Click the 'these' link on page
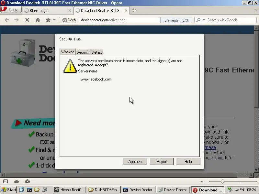Viewport: 259px width, 194px height. coord(210,147)
